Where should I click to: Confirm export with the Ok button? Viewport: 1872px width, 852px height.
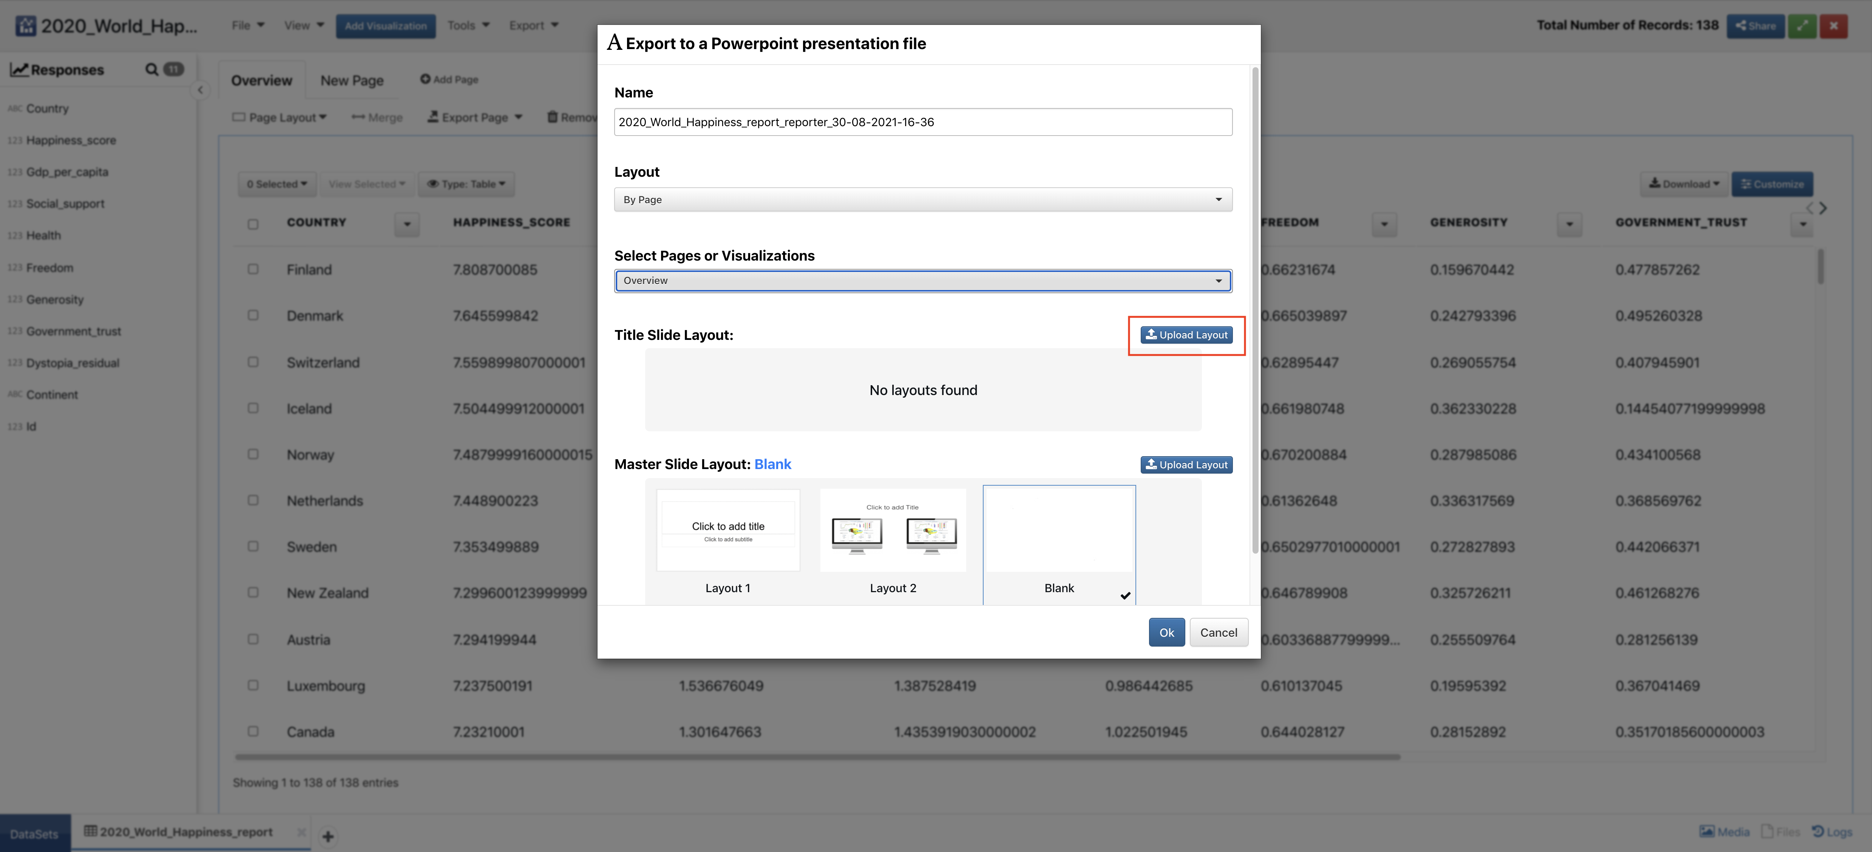(1166, 633)
